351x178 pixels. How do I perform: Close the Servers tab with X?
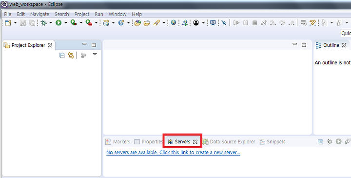click(195, 142)
